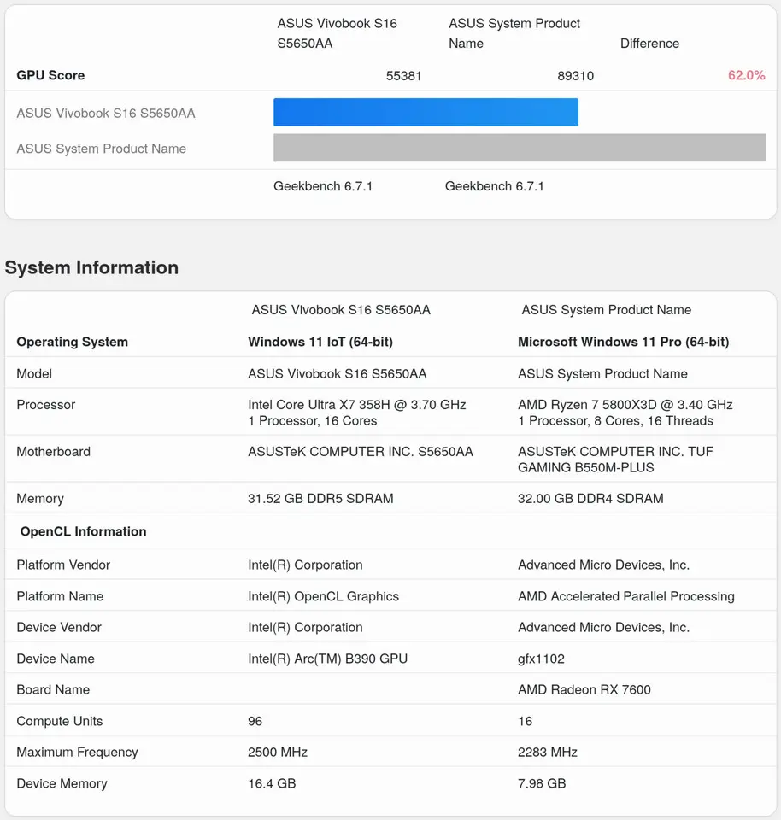Click Compute Units value 96

click(255, 721)
